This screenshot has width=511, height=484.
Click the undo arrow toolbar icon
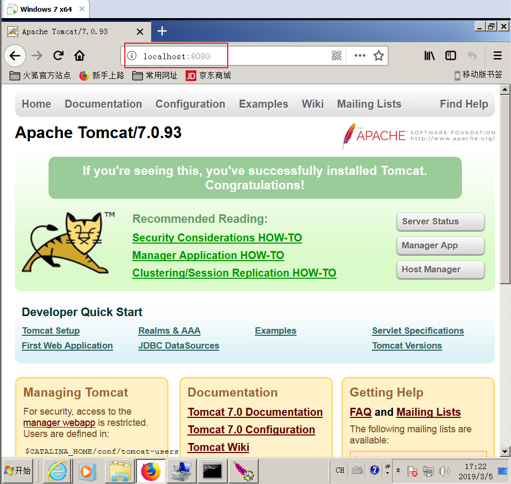[472, 55]
